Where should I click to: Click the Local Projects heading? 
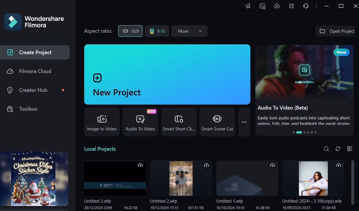pos(100,149)
